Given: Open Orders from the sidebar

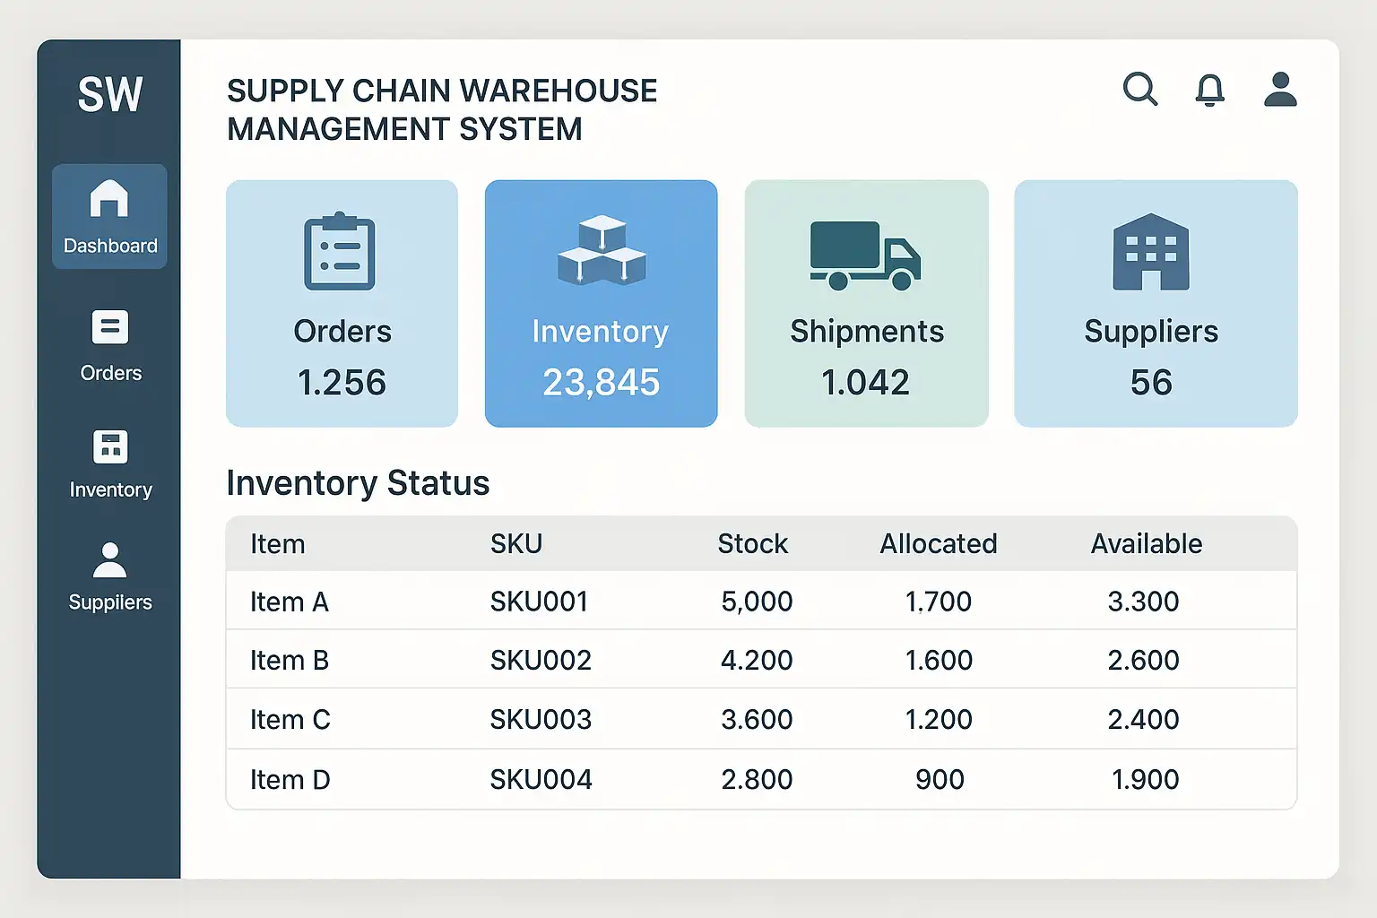Looking at the screenshot, I should [110, 345].
